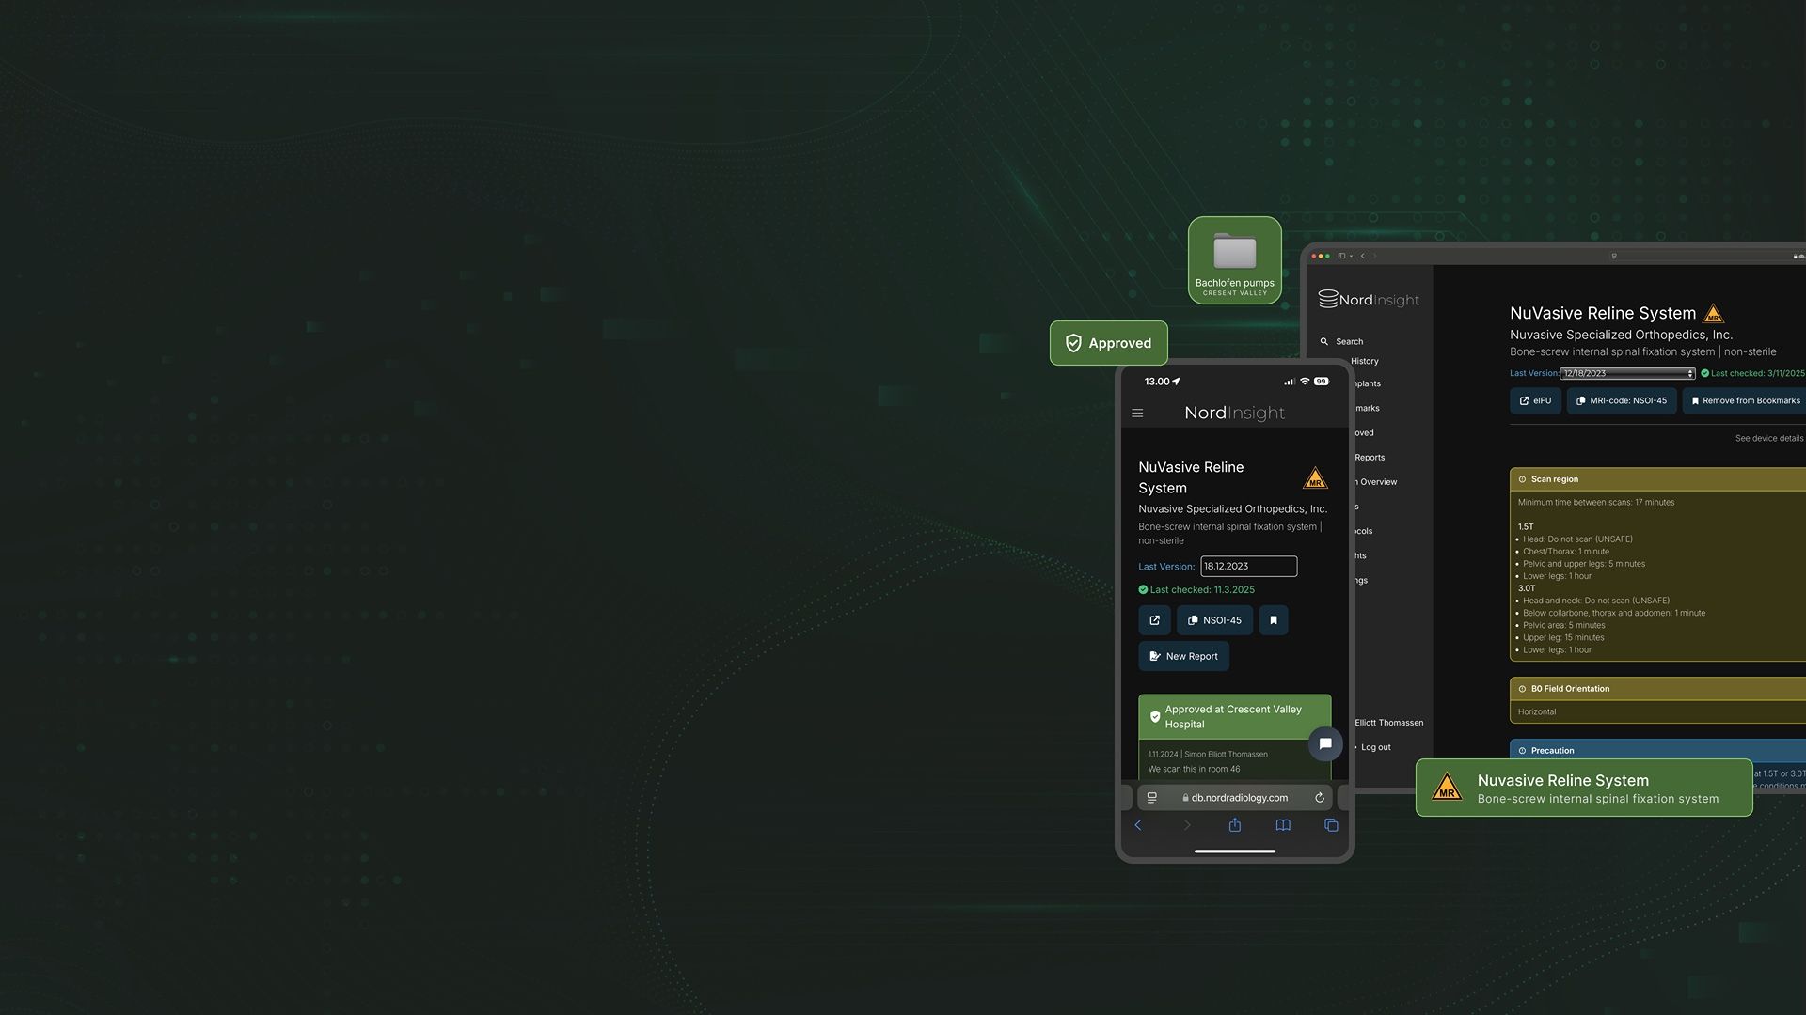Go back with the Safari back arrow

tap(1138, 825)
